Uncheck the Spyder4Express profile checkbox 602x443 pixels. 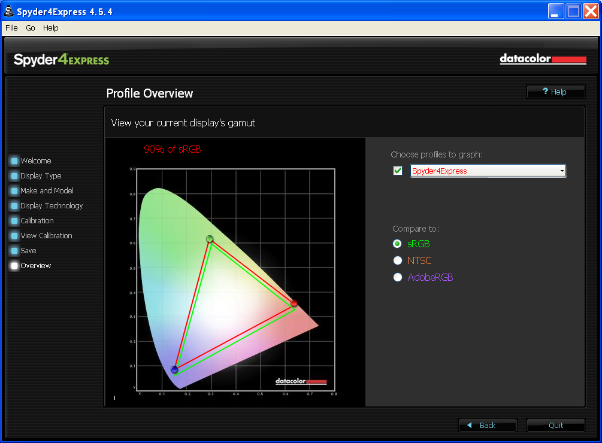coord(398,171)
